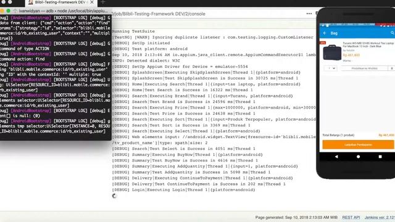Click the console loading spinner

point(114,196)
